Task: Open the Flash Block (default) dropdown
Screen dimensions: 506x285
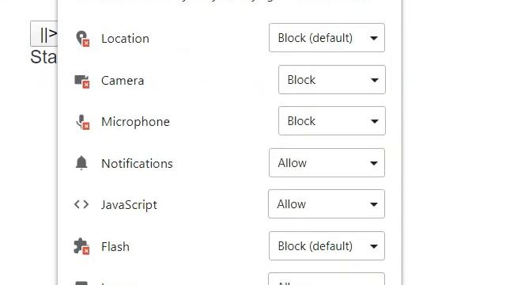Action: (x=327, y=245)
